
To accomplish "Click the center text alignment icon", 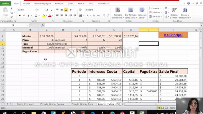I will tap(62, 16).
